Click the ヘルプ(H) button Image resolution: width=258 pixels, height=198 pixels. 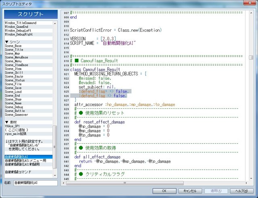[241, 191]
